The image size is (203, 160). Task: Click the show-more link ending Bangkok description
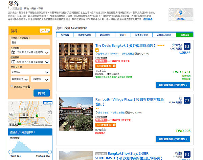point(148,19)
